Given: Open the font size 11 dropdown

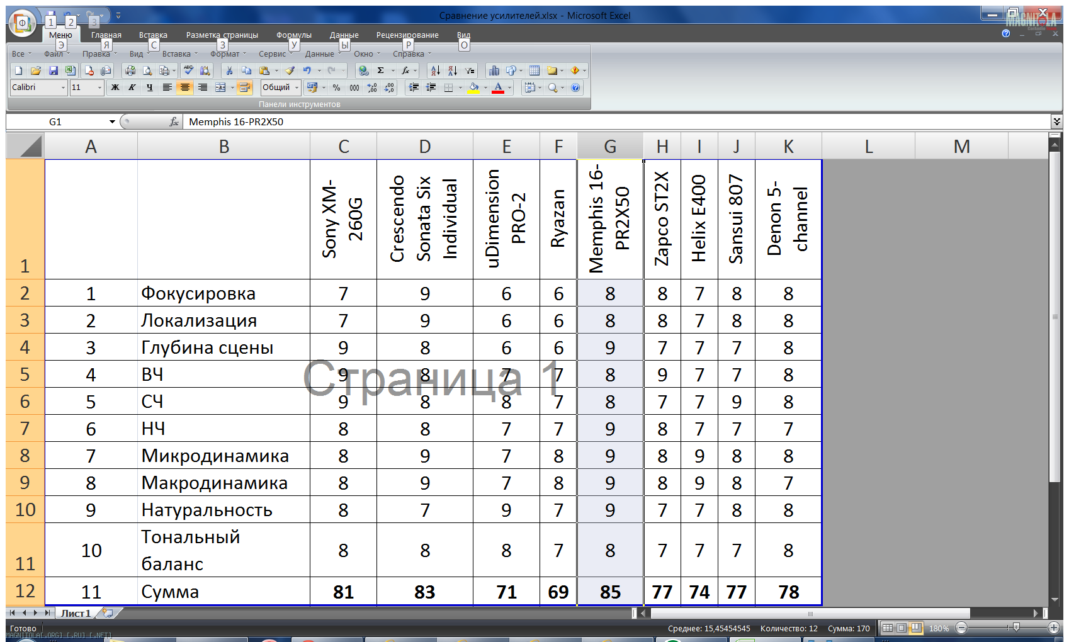Looking at the screenshot, I should click(x=99, y=87).
